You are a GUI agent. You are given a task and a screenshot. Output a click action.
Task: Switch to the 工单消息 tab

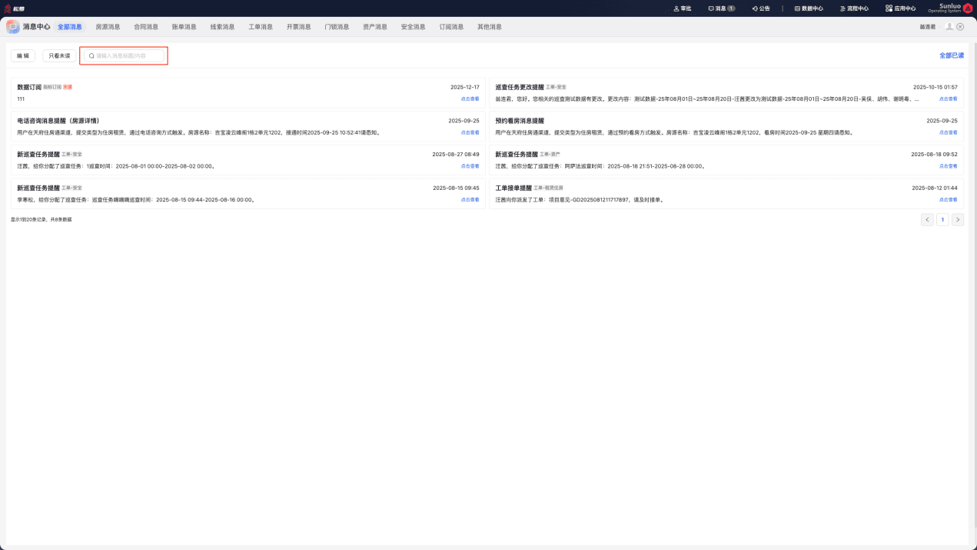261,27
